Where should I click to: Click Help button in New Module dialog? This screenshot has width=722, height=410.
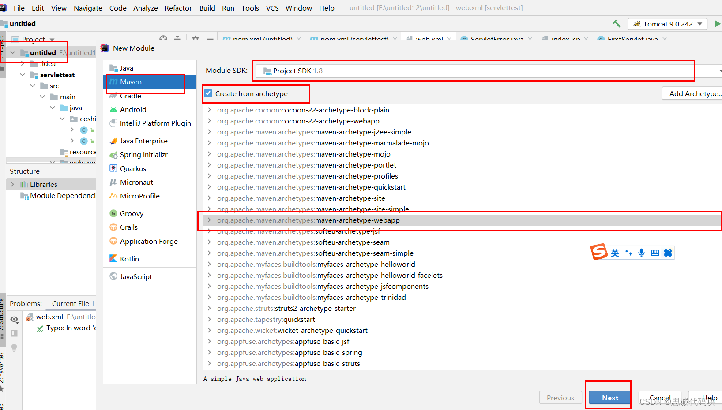[x=705, y=398]
